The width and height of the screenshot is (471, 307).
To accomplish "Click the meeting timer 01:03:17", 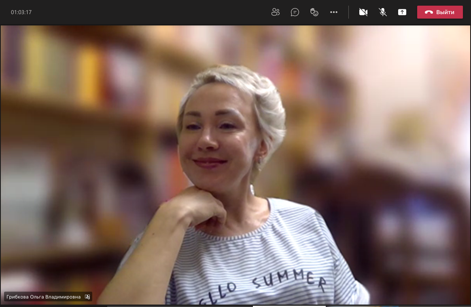I will 21,12.
